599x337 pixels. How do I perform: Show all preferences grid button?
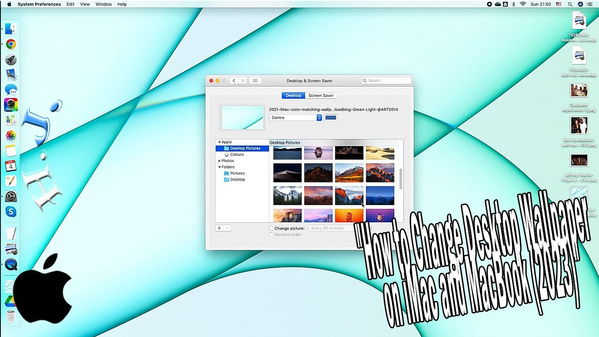click(x=255, y=81)
